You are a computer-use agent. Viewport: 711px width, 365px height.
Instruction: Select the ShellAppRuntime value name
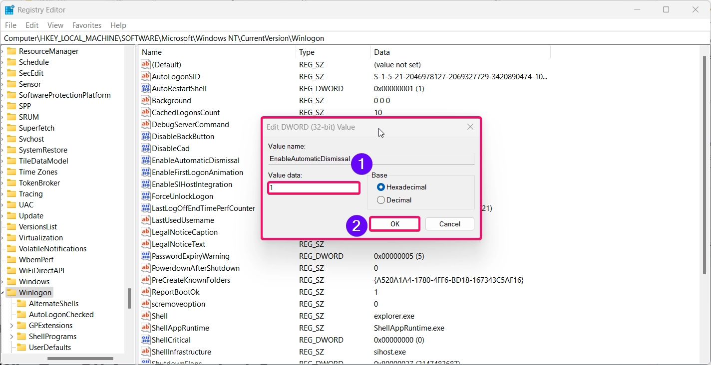point(180,328)
